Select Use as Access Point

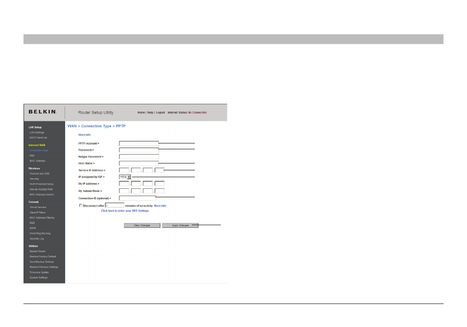[x=42, y=189]
